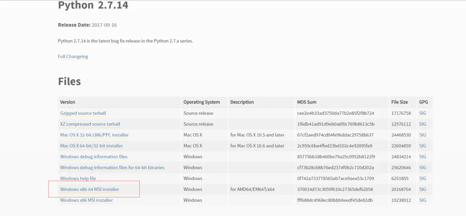Open Windows debug information files for 64-bit binaries

tap(112, 167)
